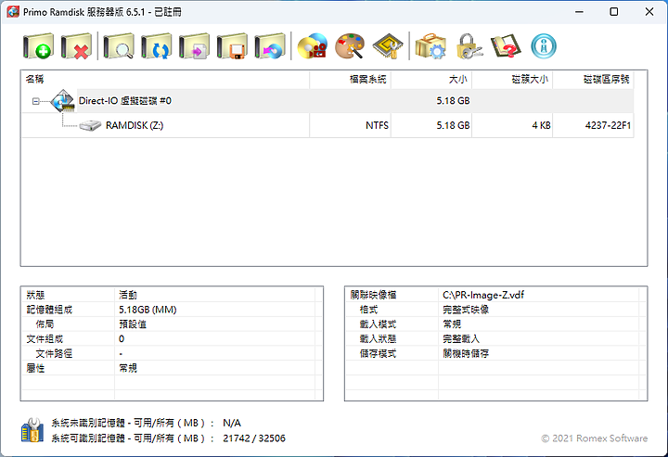Open memory chip management icon
This screenshot has height=457, width=668.
388,46
